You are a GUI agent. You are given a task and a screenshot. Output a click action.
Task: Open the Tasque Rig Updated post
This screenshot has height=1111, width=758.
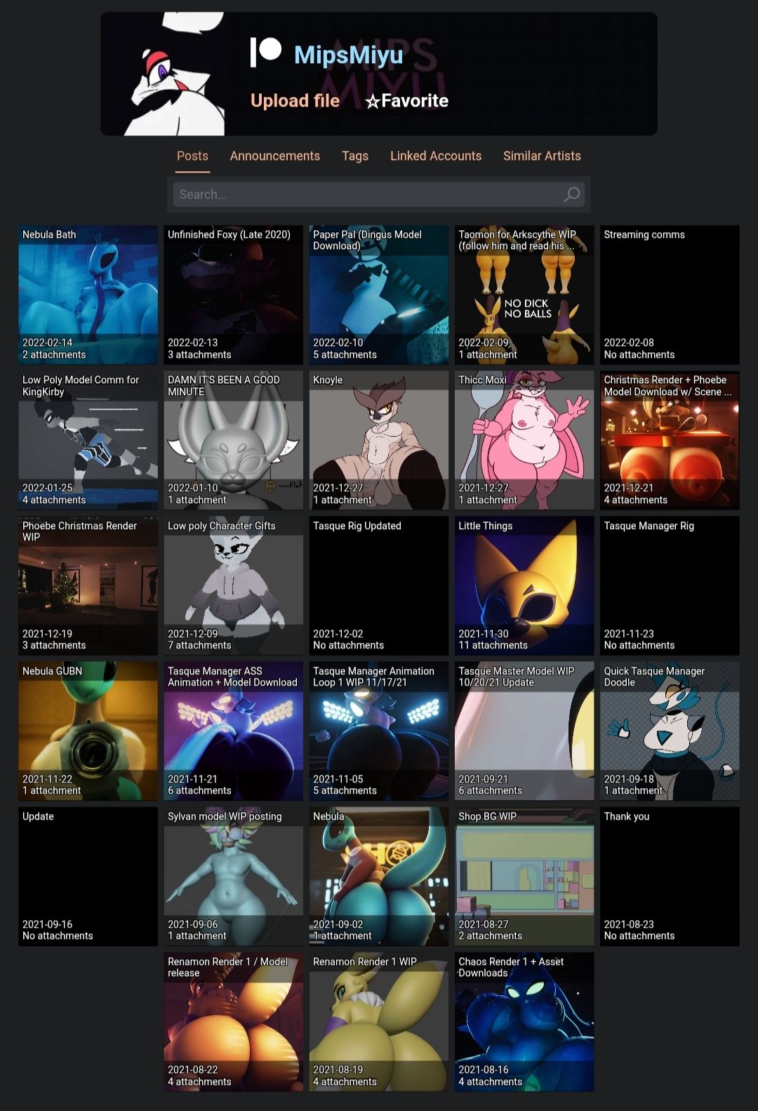[x=379, y=585]
